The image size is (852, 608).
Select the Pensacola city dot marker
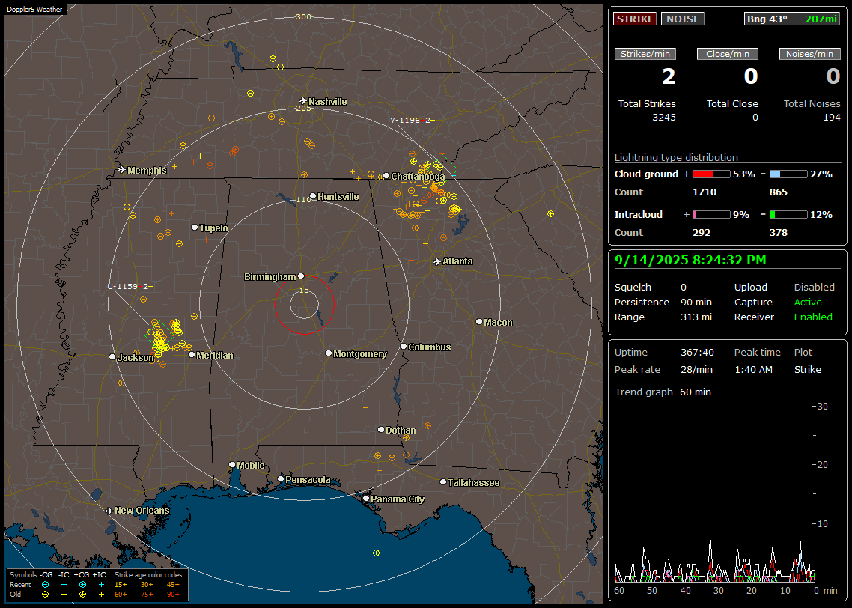coord(280,478)
